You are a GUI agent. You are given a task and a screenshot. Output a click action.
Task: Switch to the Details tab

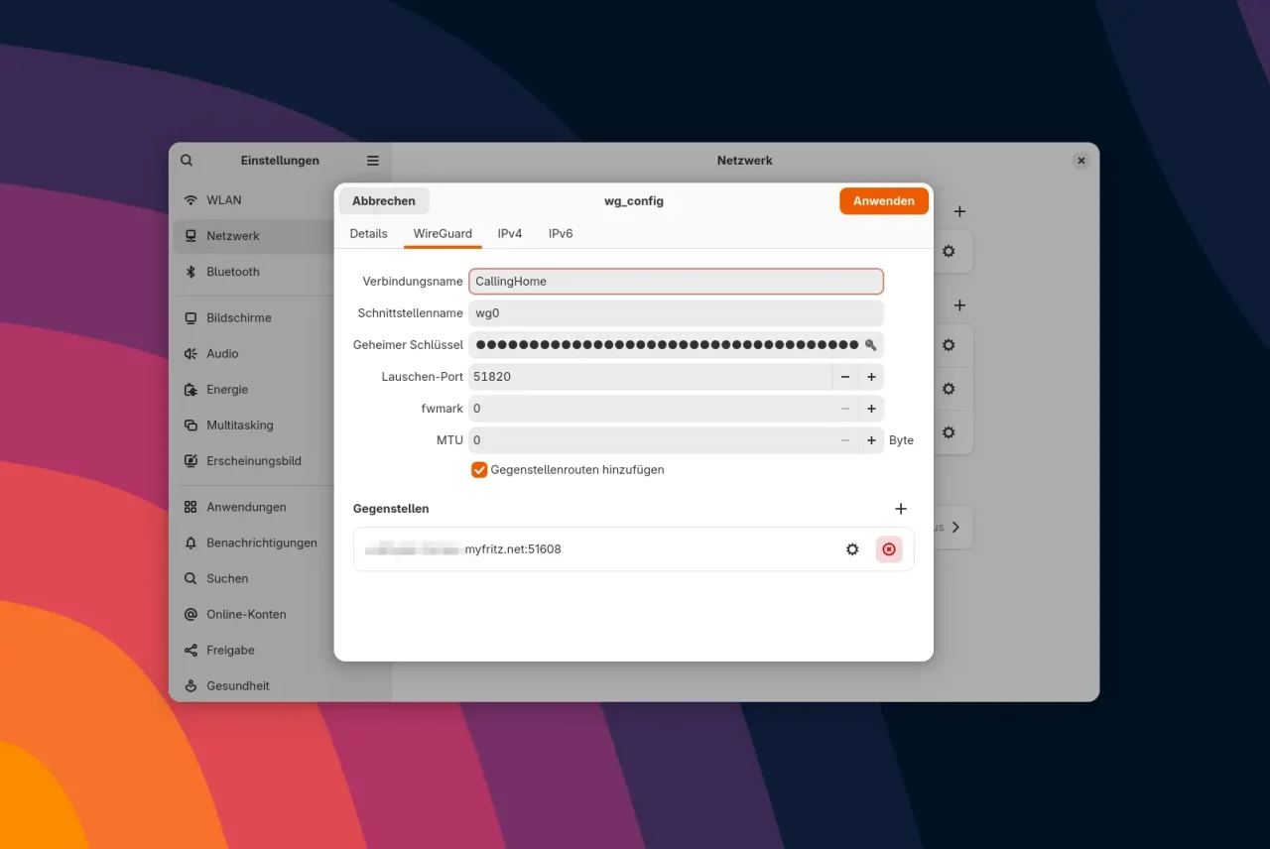click(x=368, y=234)
